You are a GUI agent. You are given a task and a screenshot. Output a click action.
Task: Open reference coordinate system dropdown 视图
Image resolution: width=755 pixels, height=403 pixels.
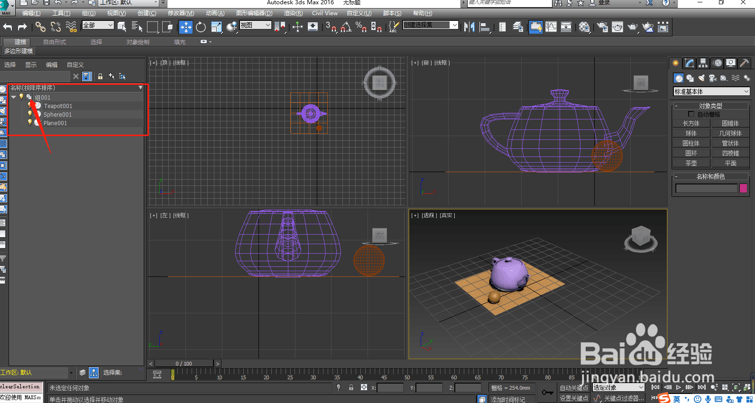point(255,25)
